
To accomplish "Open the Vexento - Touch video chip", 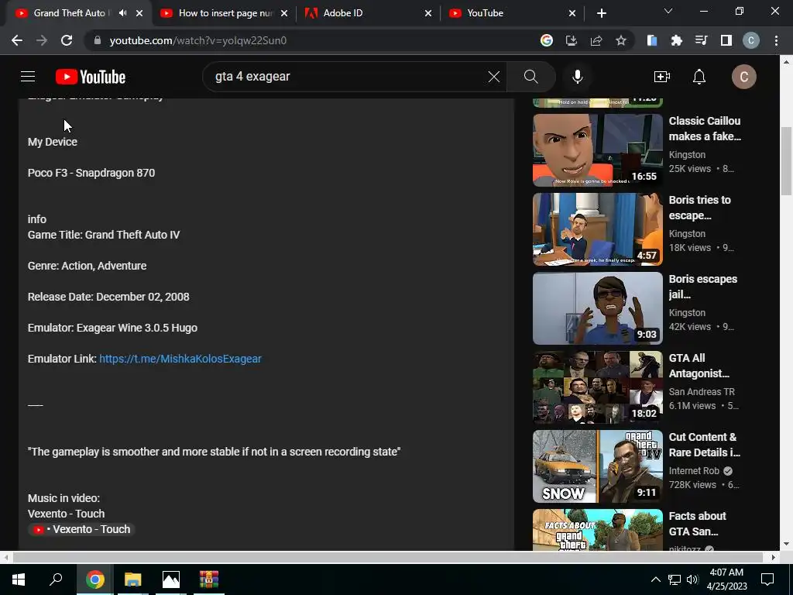I will click(81, 529).
